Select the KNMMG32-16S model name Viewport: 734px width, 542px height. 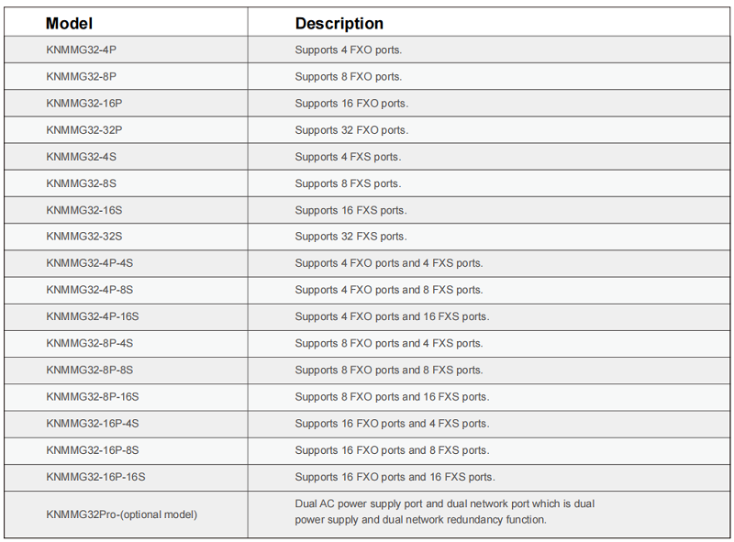[x=83, y=210]
